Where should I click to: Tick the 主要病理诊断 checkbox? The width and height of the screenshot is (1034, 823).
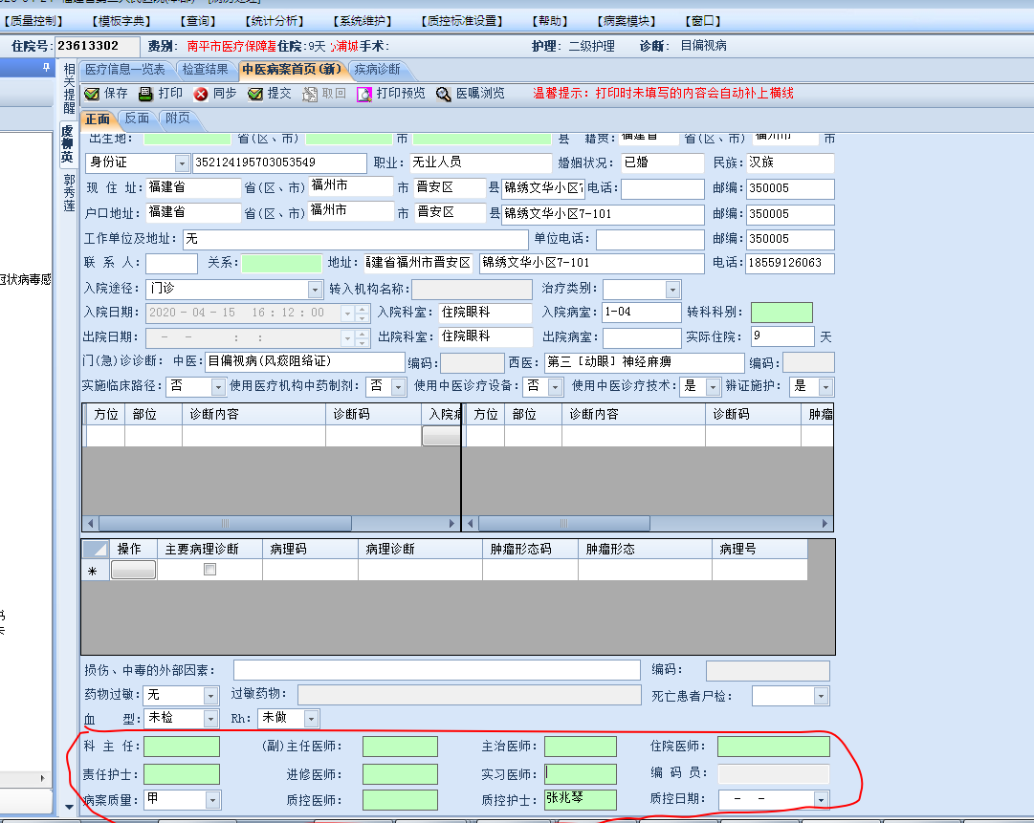[x=209, y=570]
